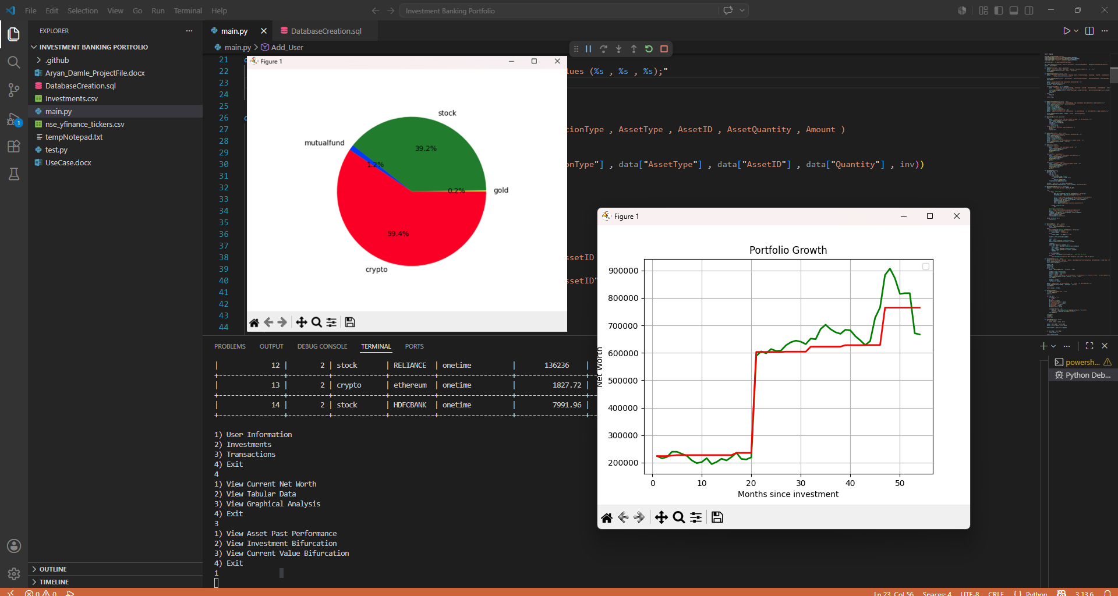
Task: Pause the debug session
Action: pyautogui.click(x=588, y=49)
